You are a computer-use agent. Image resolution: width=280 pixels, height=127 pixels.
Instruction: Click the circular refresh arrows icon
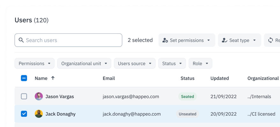pos(270,40)
